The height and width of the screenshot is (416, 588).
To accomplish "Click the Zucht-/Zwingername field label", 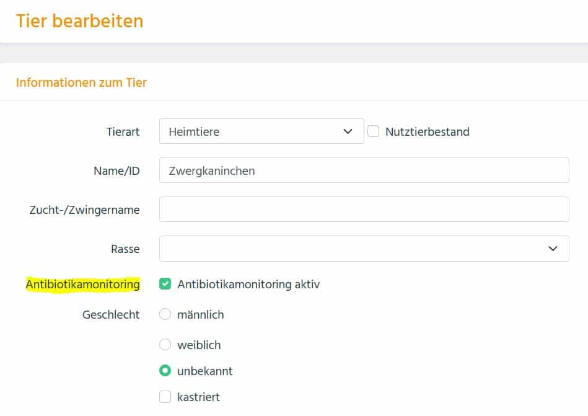I will pyautogui.click(x=84, y=210).
